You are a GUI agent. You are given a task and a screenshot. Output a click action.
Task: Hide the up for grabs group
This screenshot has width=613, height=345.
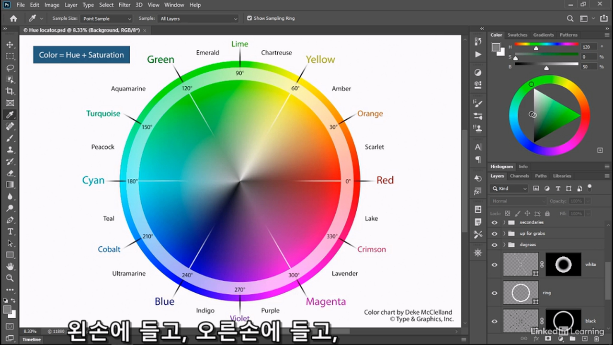pyautogui.click(x=495, y=234)
